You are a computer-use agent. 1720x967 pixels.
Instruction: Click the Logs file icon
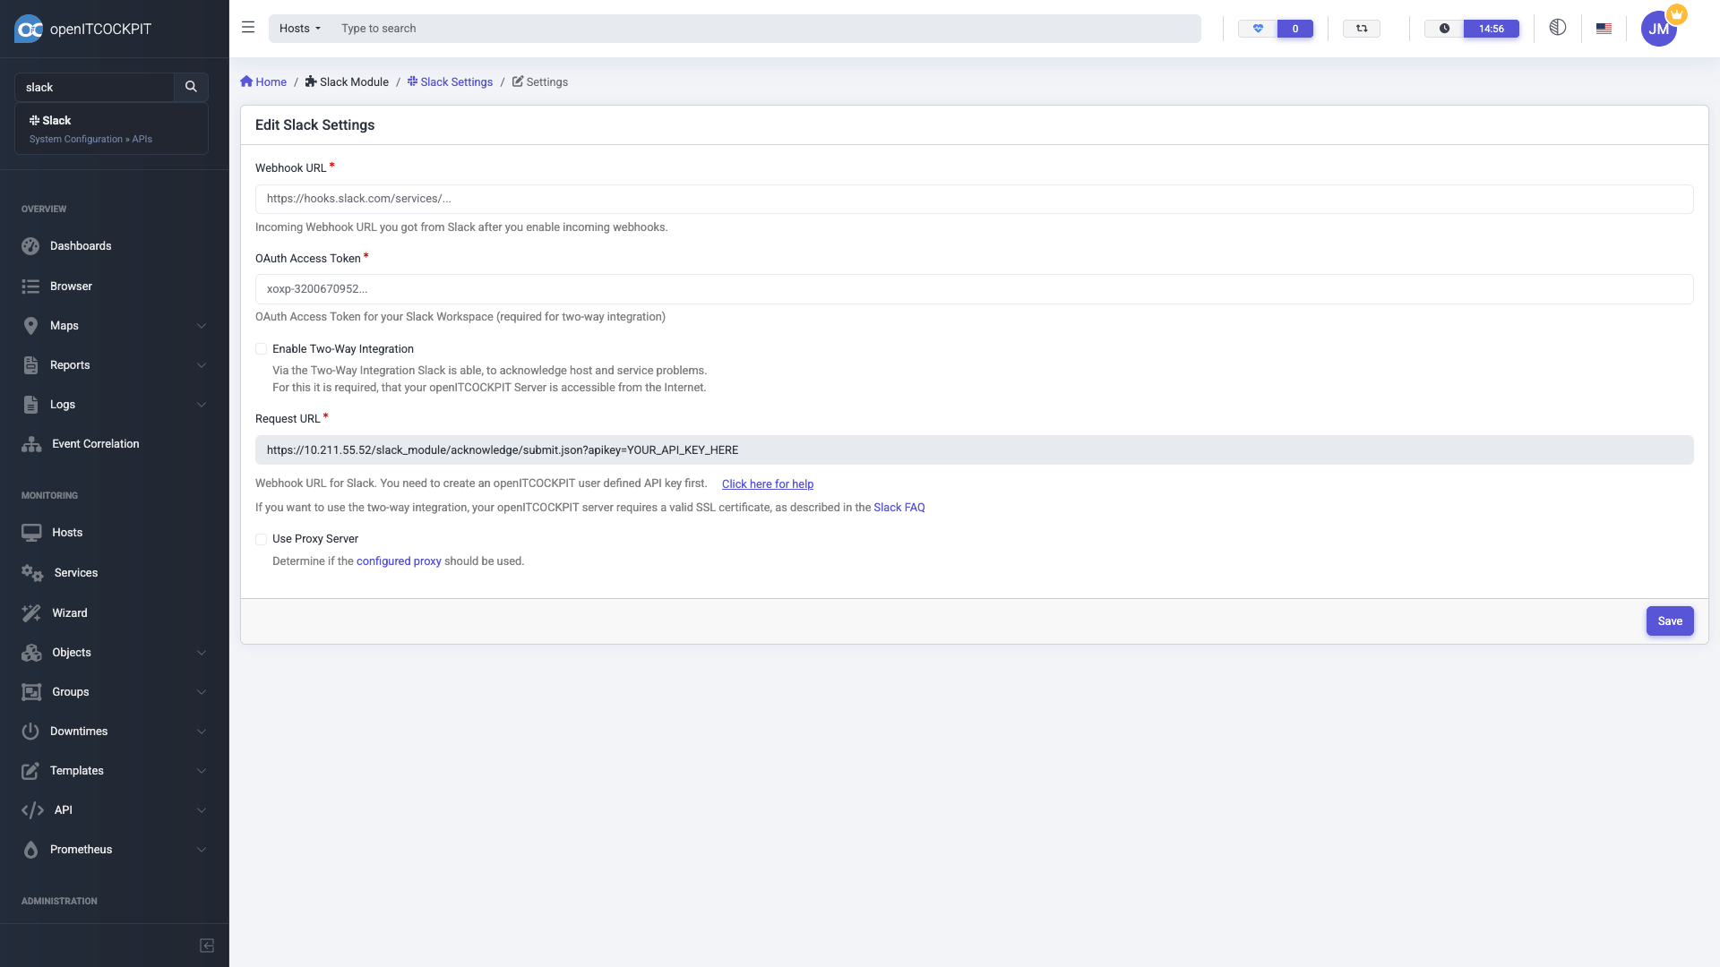[x=30, y=405]
